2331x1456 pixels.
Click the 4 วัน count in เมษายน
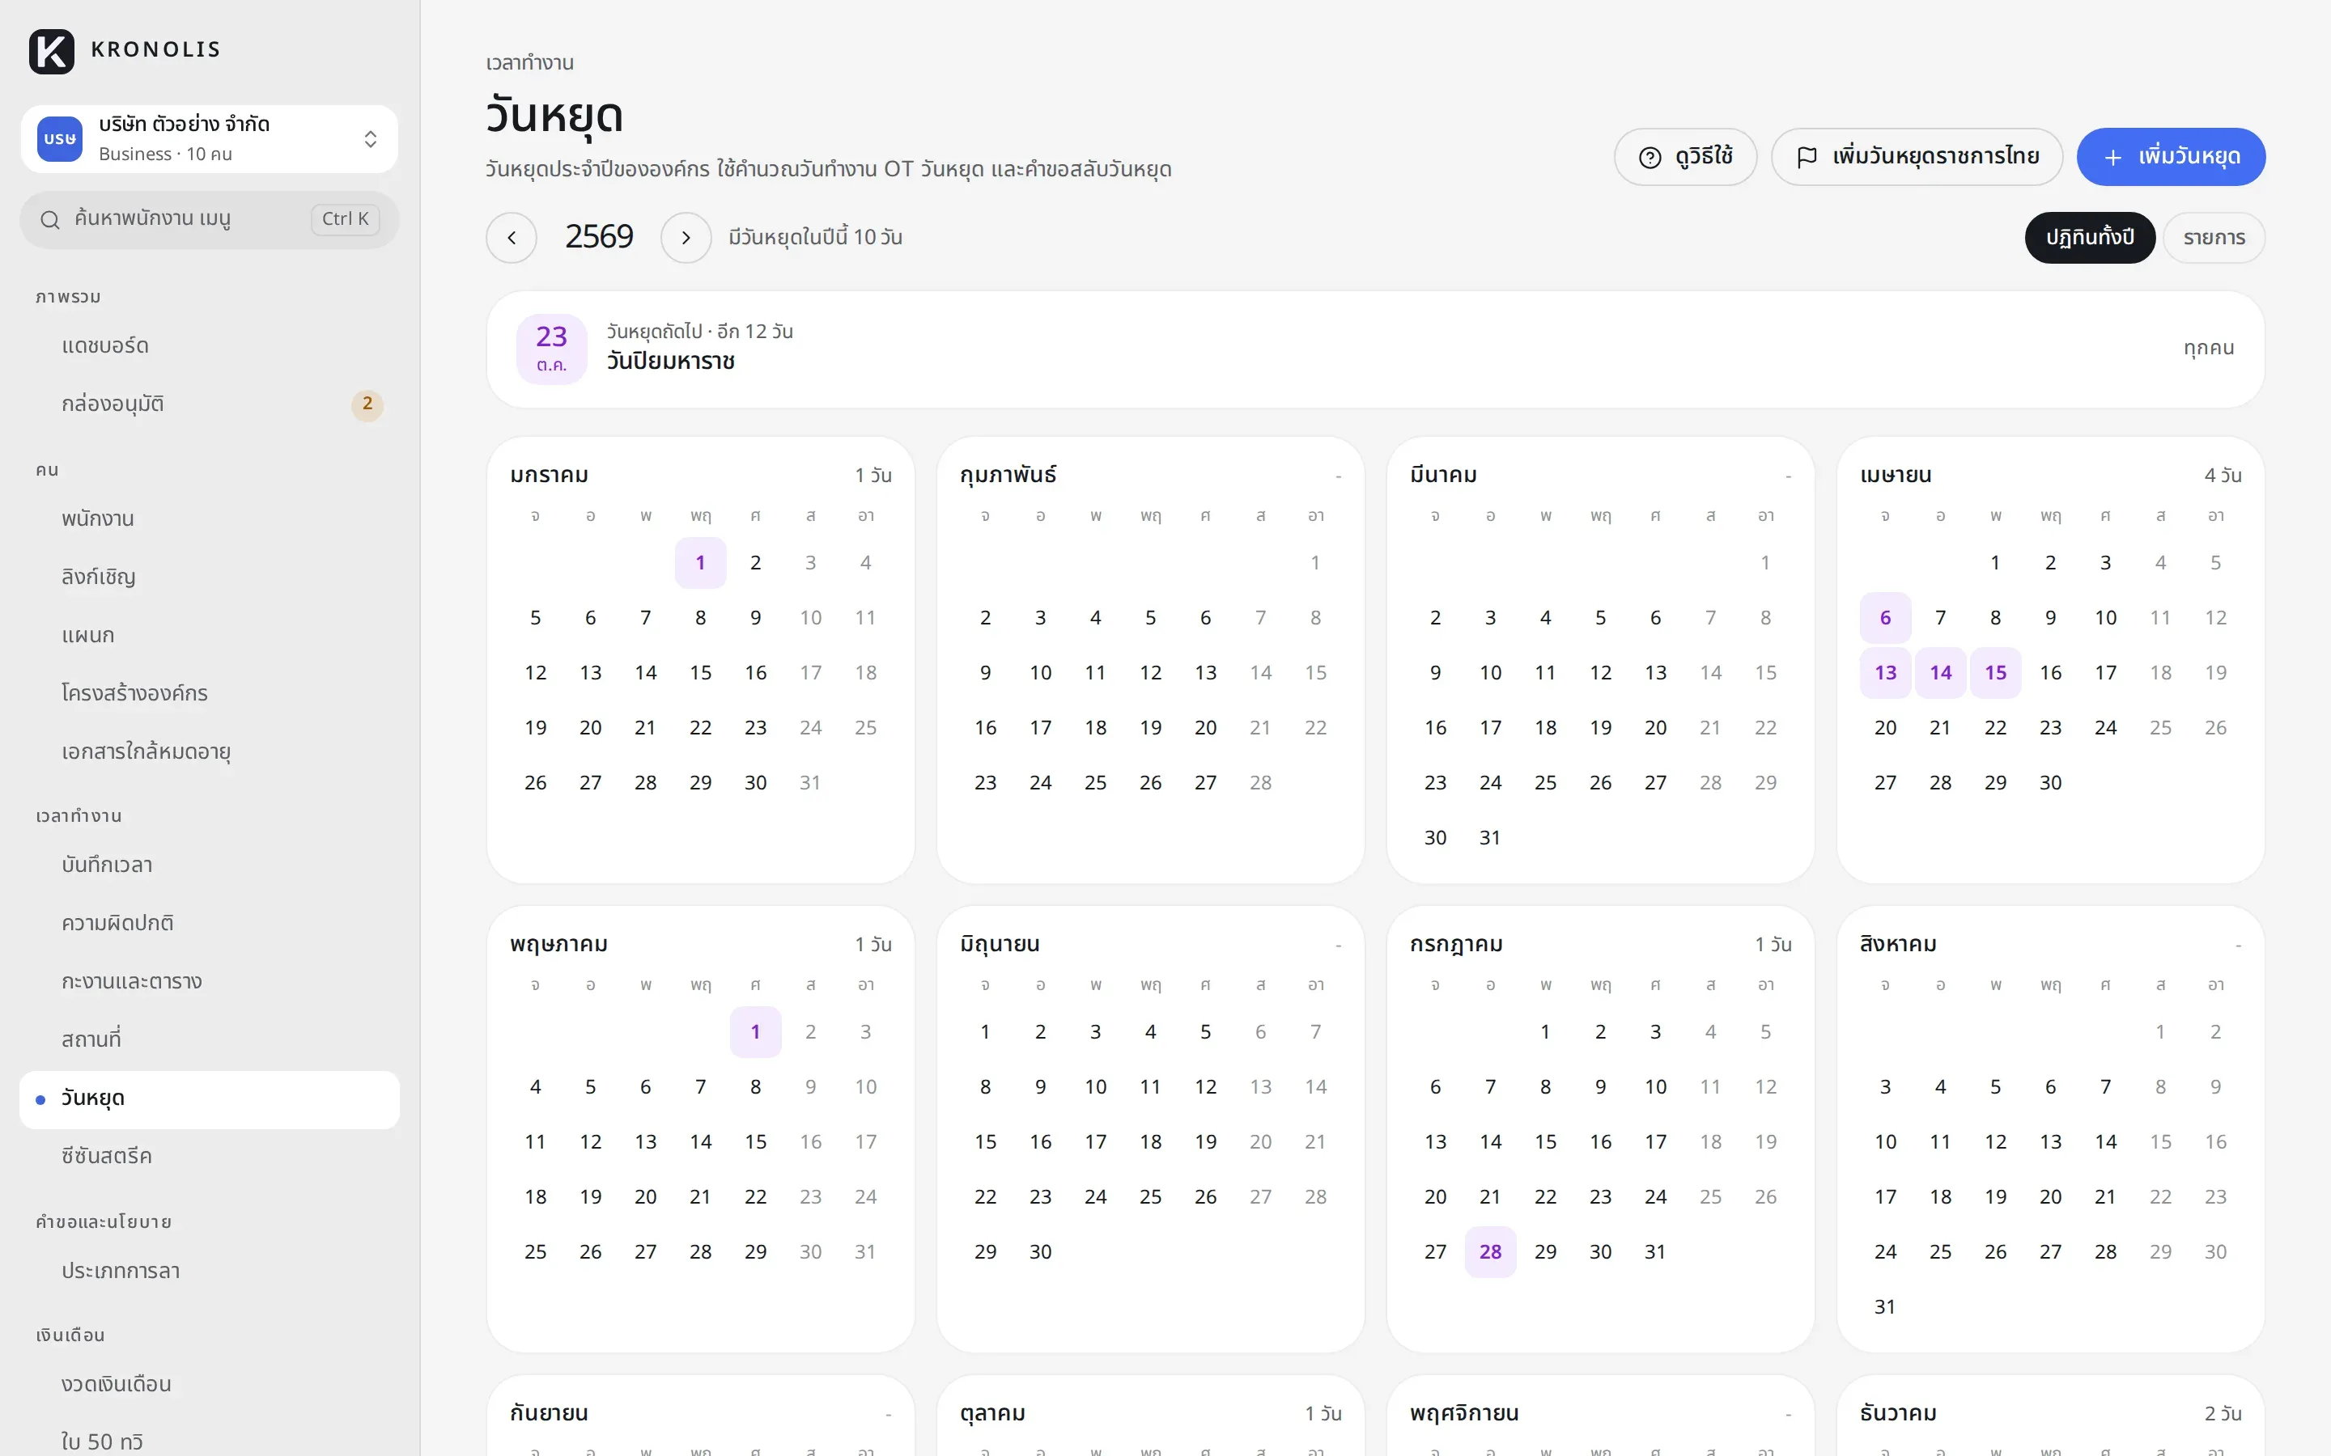[x=2223, y=476]
